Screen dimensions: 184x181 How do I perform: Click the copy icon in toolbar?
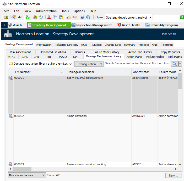tap(55, 17)
